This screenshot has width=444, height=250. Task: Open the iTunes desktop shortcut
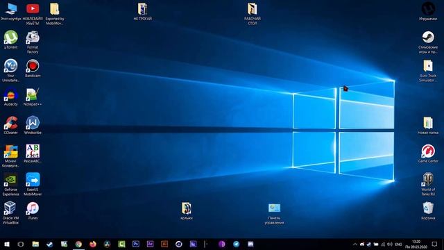pos(33,210)
